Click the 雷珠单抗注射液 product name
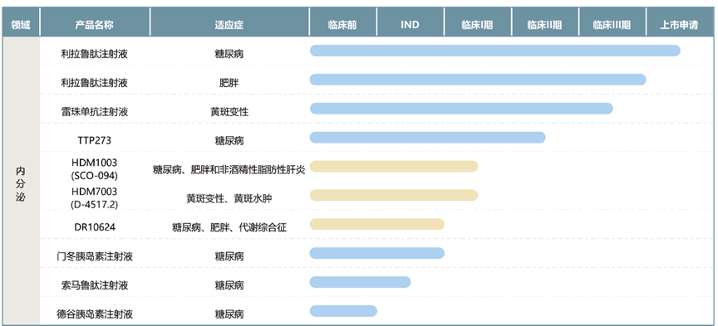The width and height of the screenshot is (718, 326). 95,111
